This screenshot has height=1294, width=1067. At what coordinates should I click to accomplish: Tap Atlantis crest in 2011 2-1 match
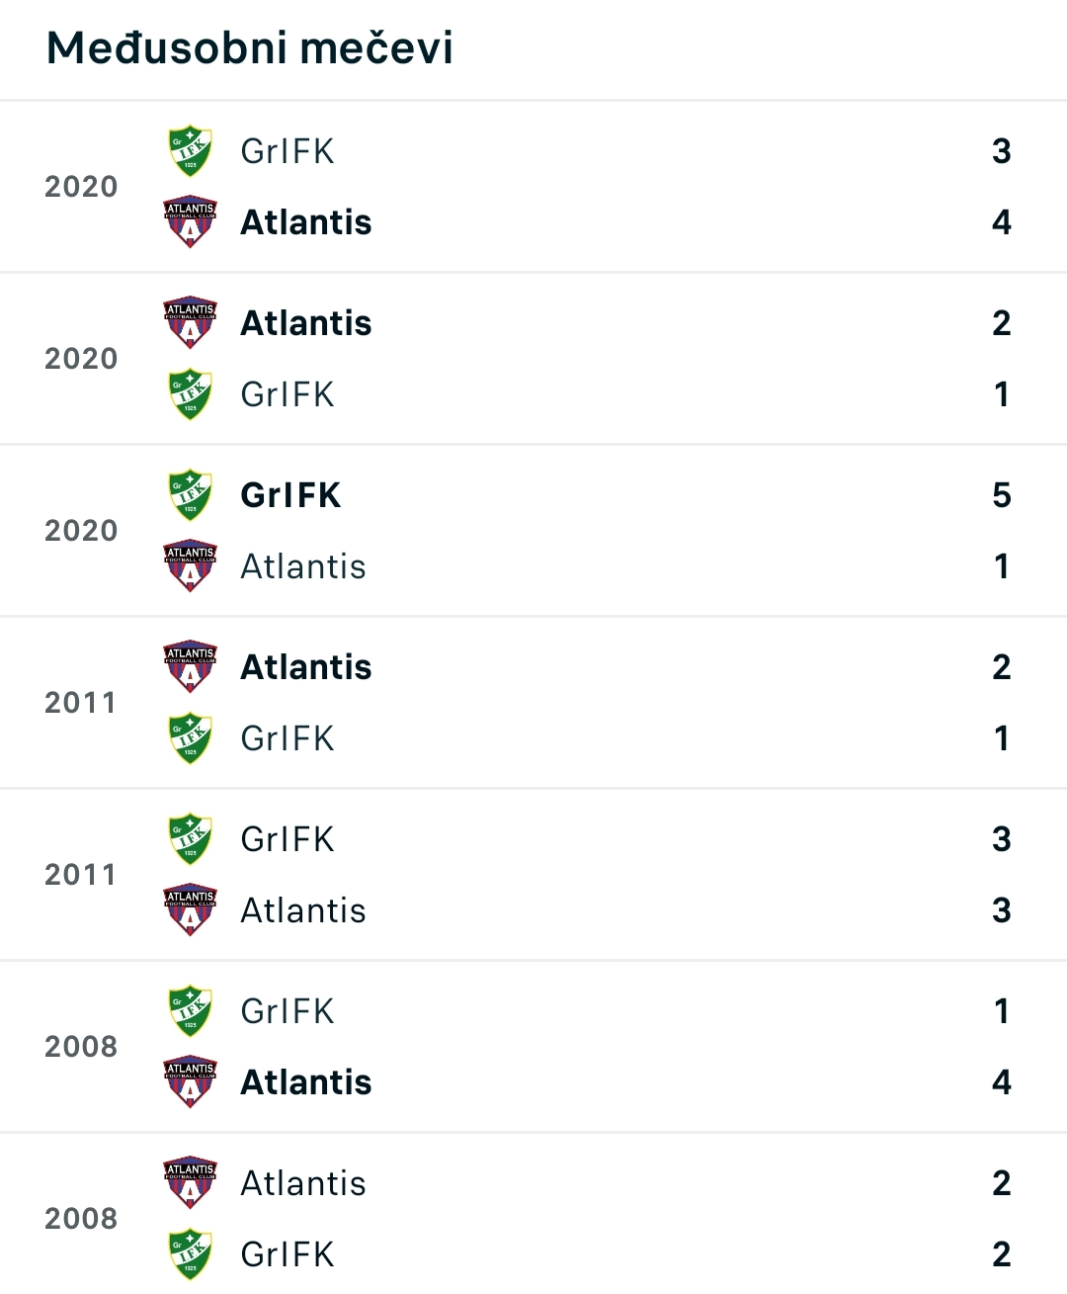190,667
